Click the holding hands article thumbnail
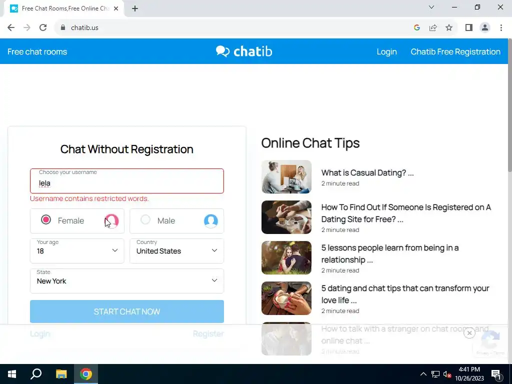Image resolution: width=512 pixels, height=384 pixels. coord(286,217)
